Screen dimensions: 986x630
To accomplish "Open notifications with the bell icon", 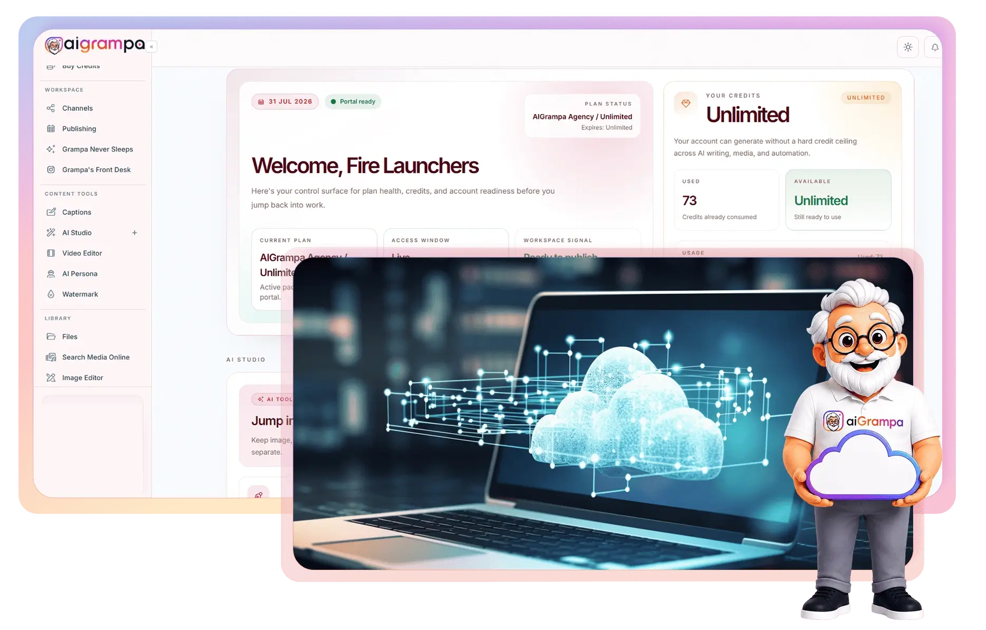I will 935,47.
